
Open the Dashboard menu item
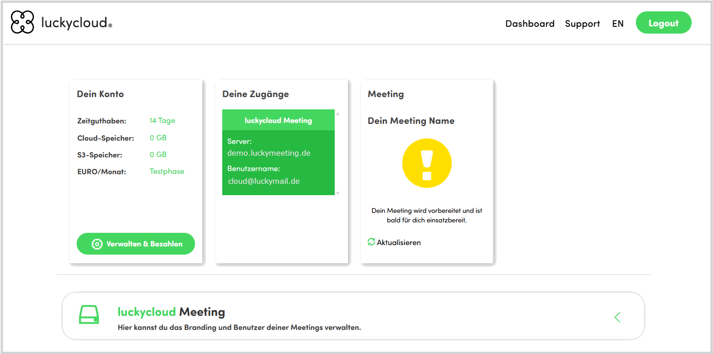tap(530, 24)
